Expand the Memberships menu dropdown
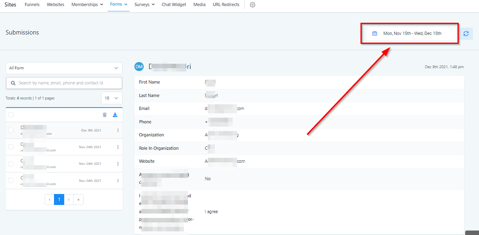The width and height of the screenshot is (479, 235). tap(87, 5)
